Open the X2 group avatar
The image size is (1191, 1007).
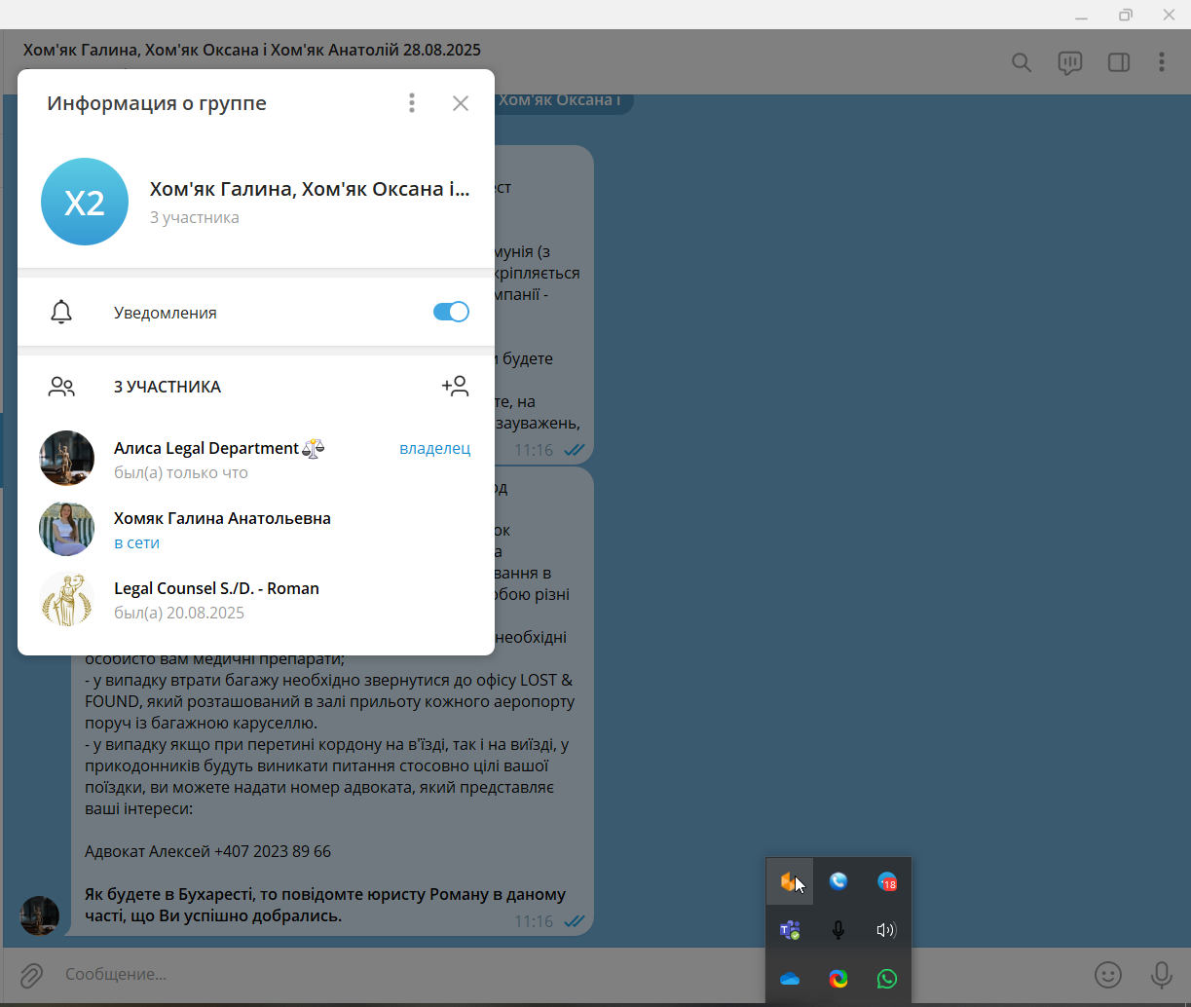pyautogui.click(x=85, y=202)
